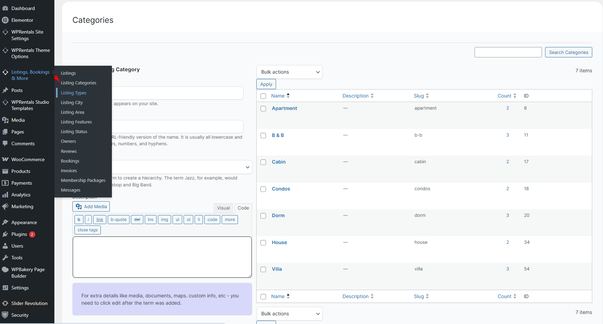This screenshot has height=324, width=603.
Task: Tick the checkbox for Apartment row
Action: coord(263,109)
